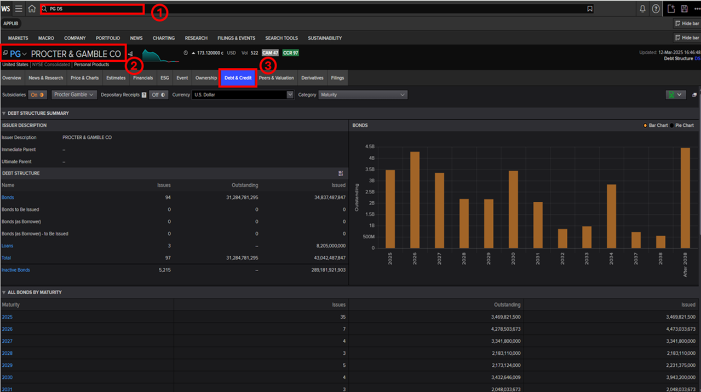Click the magnifier search icon
The height and width of the screenshot is (392, 701).
(x=45, y=9)
